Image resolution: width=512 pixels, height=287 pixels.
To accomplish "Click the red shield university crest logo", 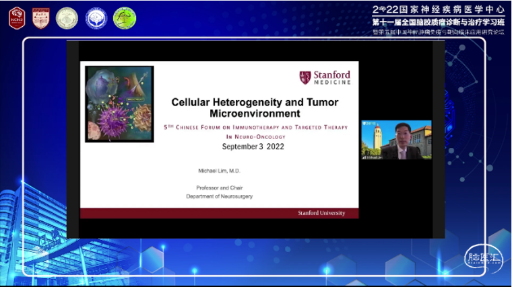I will (41, 18).
